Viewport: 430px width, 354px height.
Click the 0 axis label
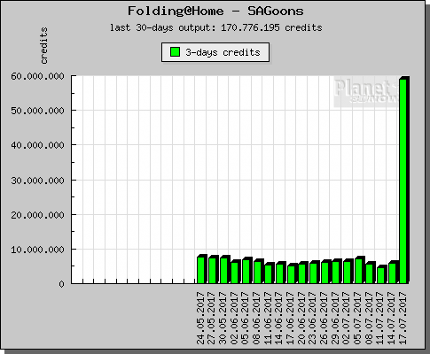pyautogui.click(x=61, y=284)
